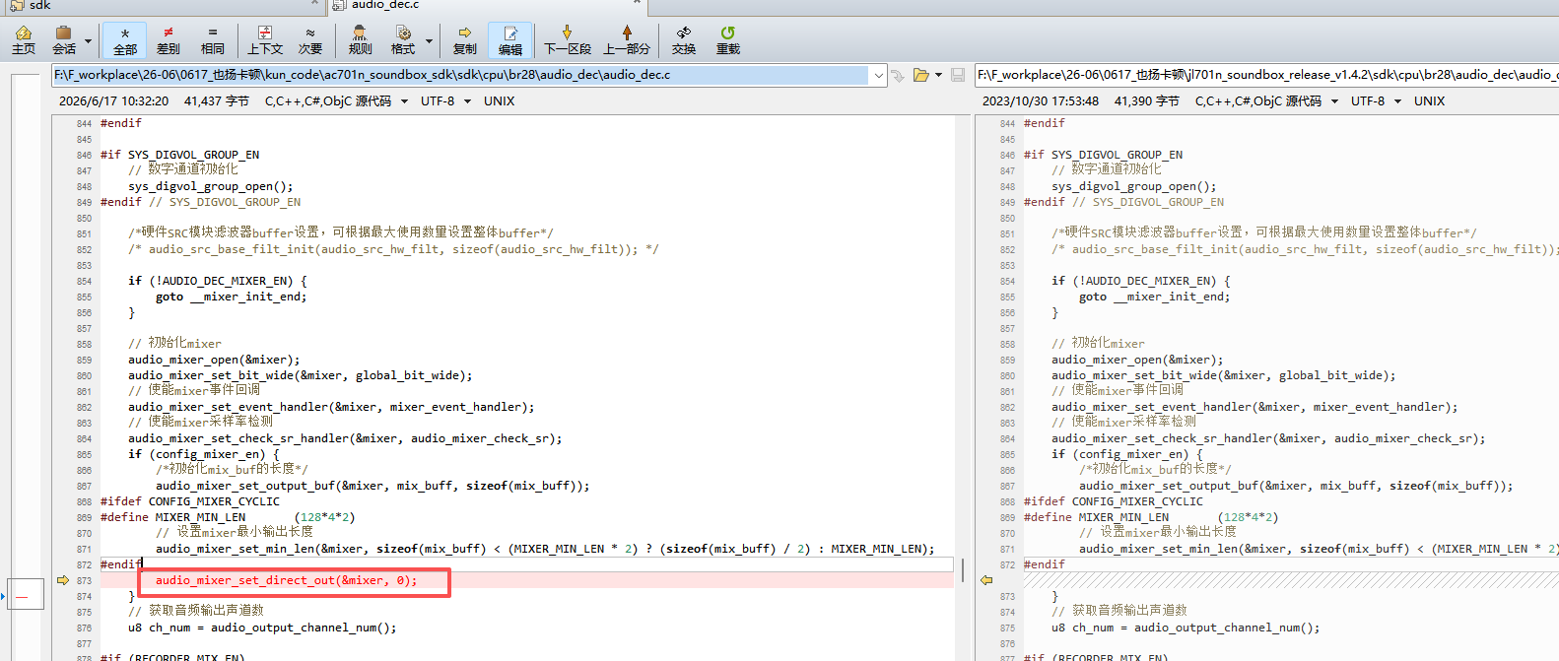Viewport: 1559px width, 661px height.
Task: Click the audio_mixer_set_direct_out line 873
Action: click(x=287, y=580)
